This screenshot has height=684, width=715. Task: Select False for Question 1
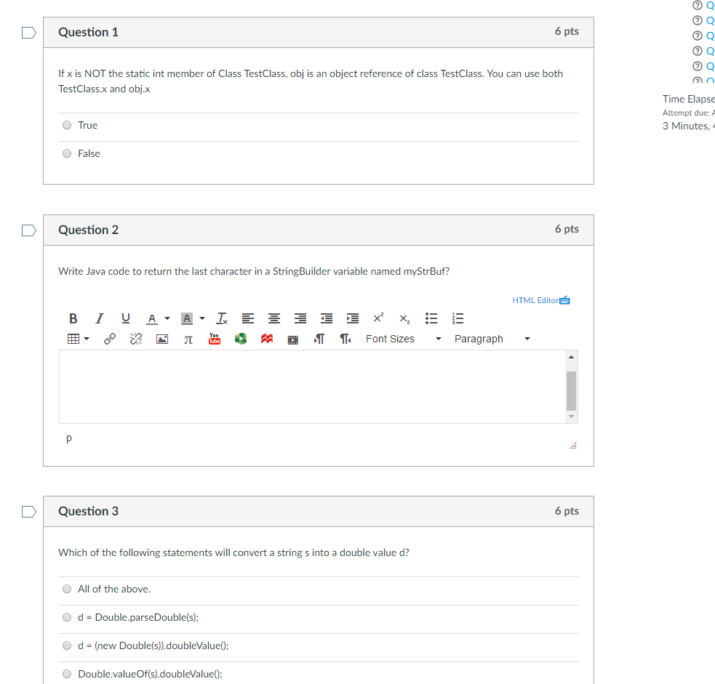(x=67, y=153)
